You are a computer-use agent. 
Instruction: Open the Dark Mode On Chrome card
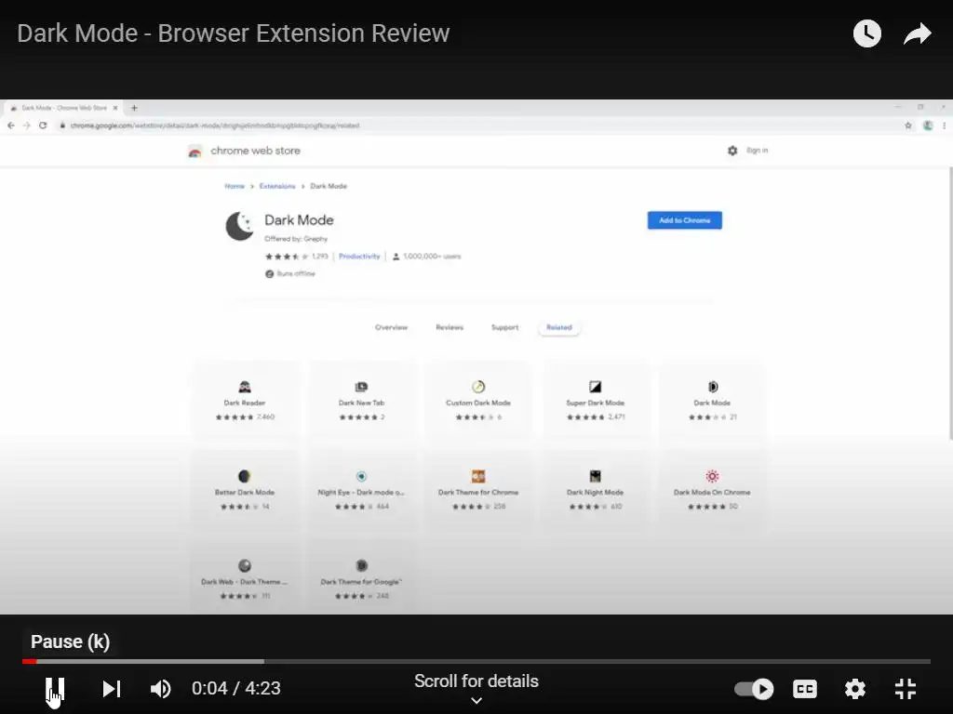(712, 490)
